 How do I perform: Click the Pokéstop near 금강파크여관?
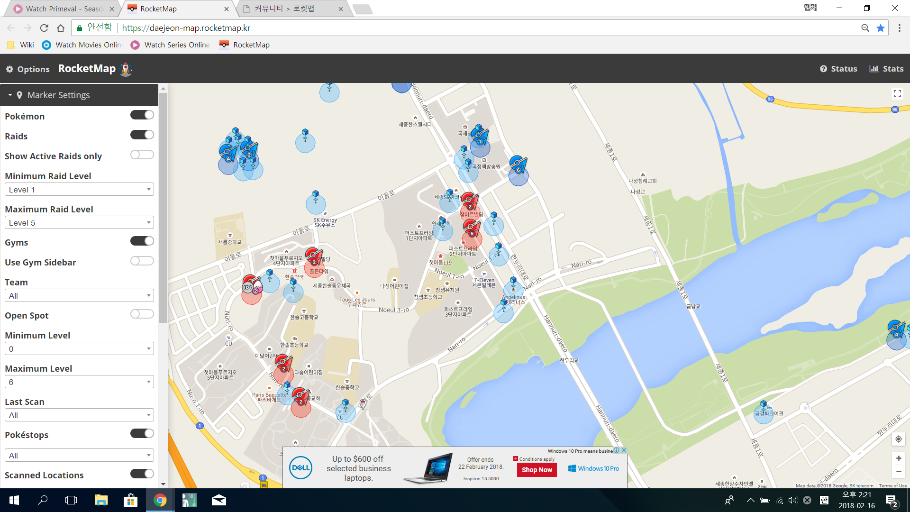(763, 407)
